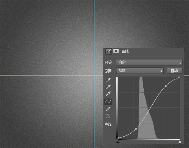This screenshot has height=148, width=189.
Task: Activate the on-image targeted adjustment hand tool
Action: [x=108, y=71]
